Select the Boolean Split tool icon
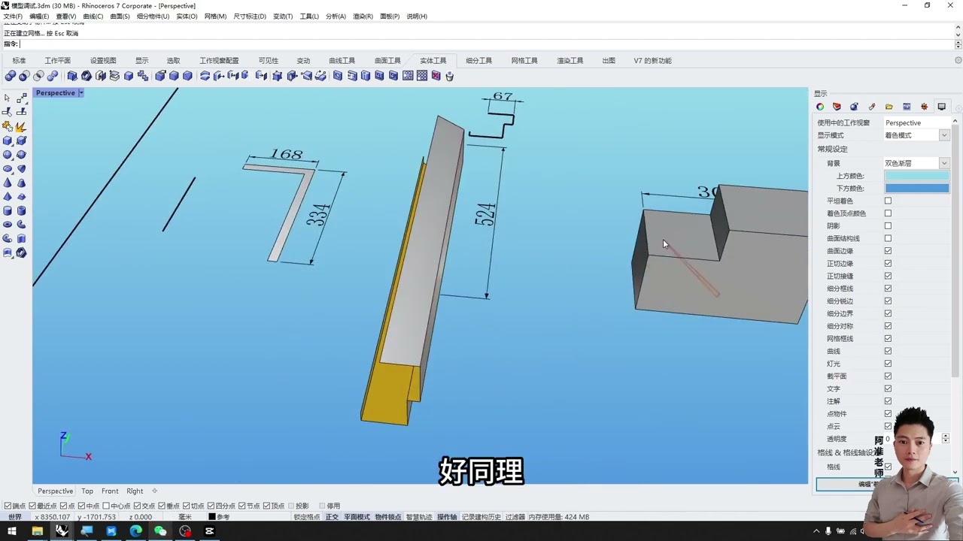963x541 pixels. (x=52, y=76)
